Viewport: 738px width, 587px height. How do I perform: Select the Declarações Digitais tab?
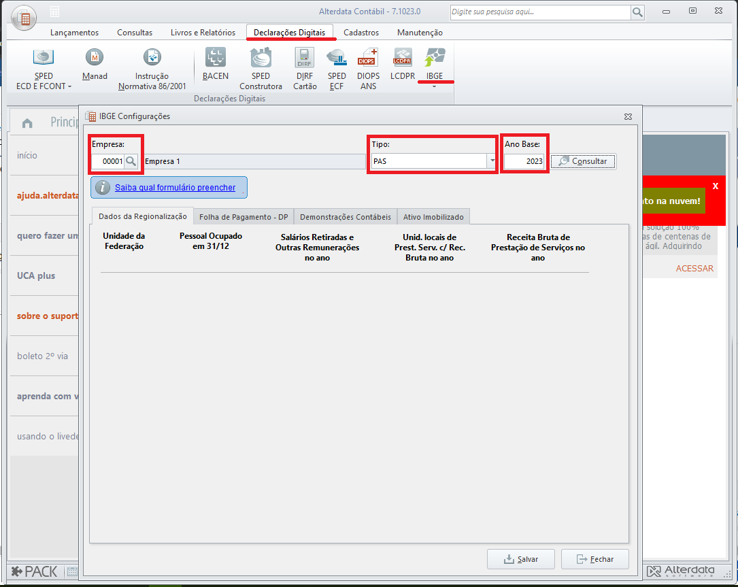point(290,33)
